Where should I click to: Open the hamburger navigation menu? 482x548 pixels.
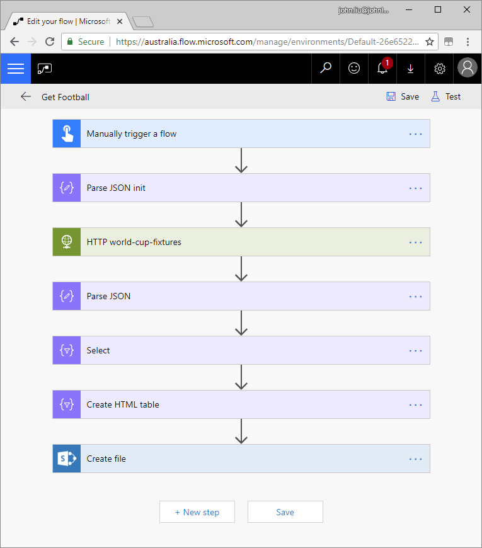click(15, 69)
